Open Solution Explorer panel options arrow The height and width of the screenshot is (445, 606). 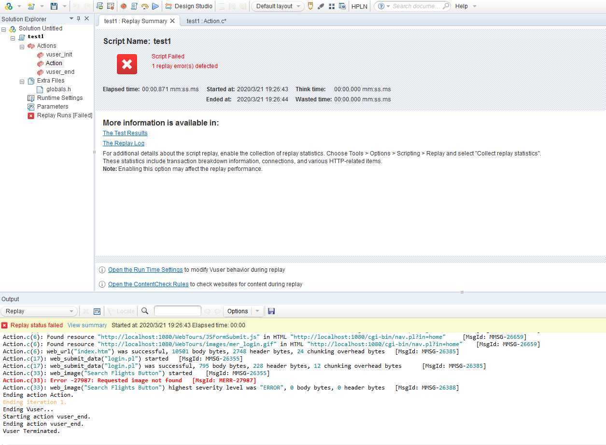[71, 18]
